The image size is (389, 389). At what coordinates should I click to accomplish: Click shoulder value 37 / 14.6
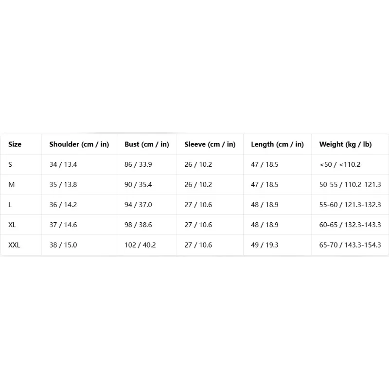point(63,225)
